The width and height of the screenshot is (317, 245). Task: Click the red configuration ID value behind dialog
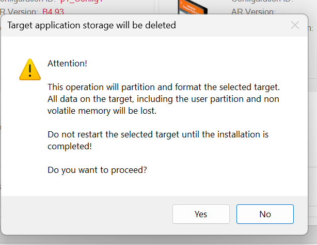click(82, 1)
